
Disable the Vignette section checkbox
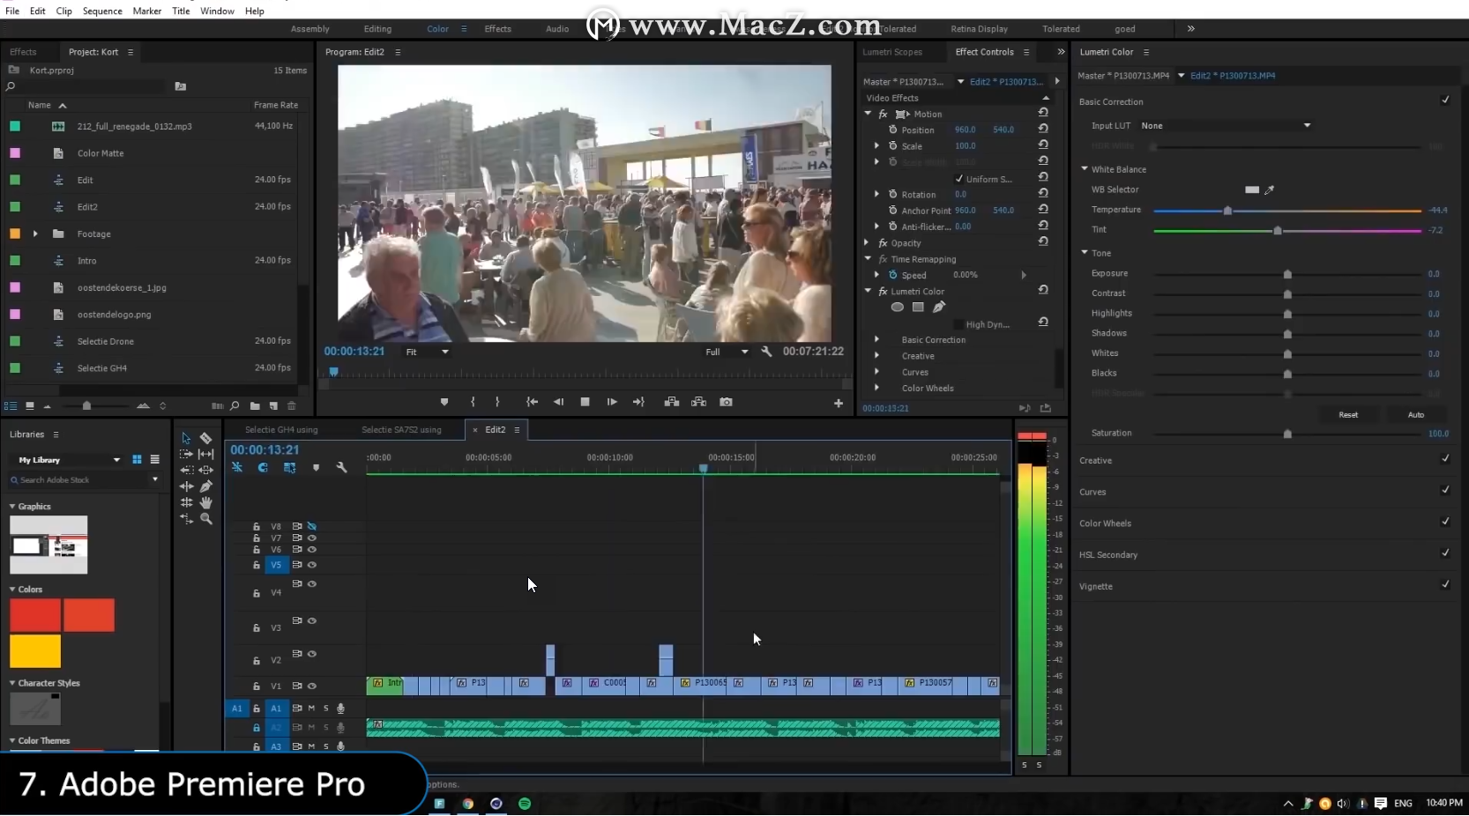click(1445, 584)
